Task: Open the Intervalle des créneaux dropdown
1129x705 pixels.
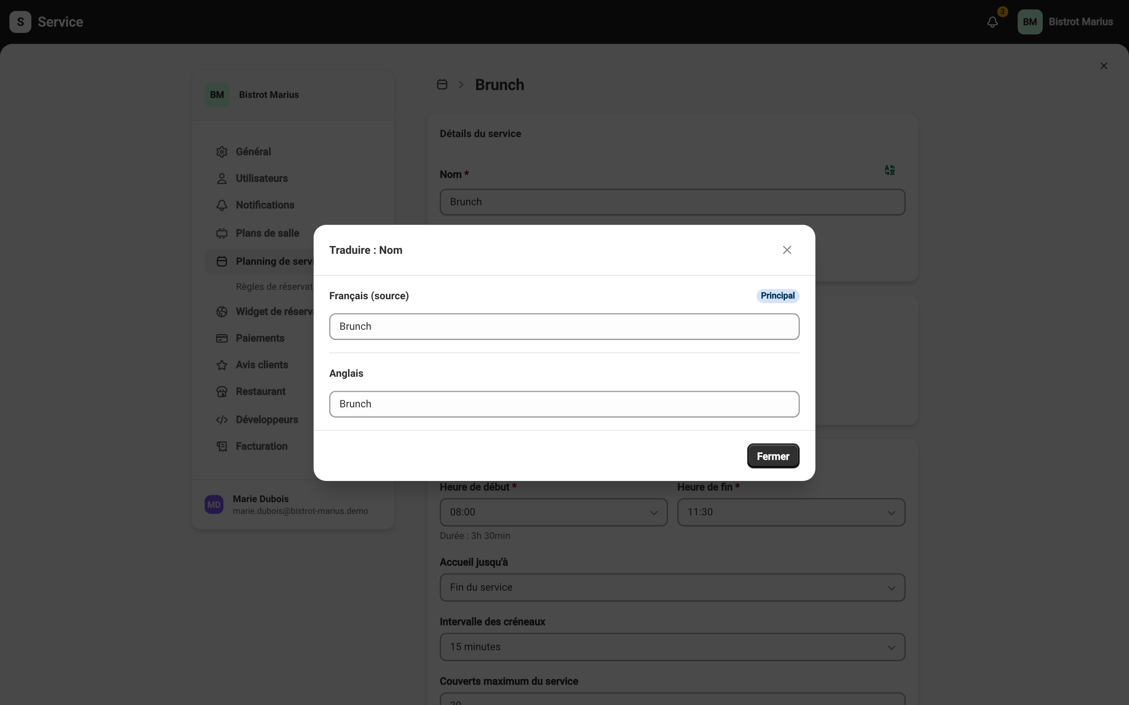Action: 672,647
